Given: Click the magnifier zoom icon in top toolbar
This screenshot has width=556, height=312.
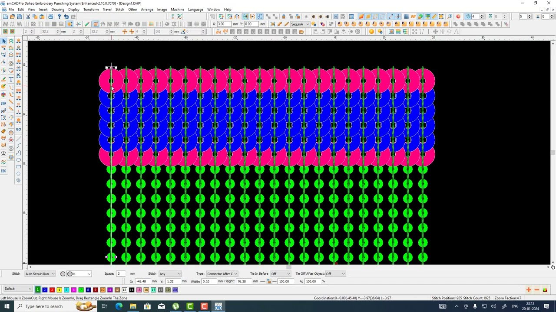Looking at the screenshot, I should [x=450, y=16].
